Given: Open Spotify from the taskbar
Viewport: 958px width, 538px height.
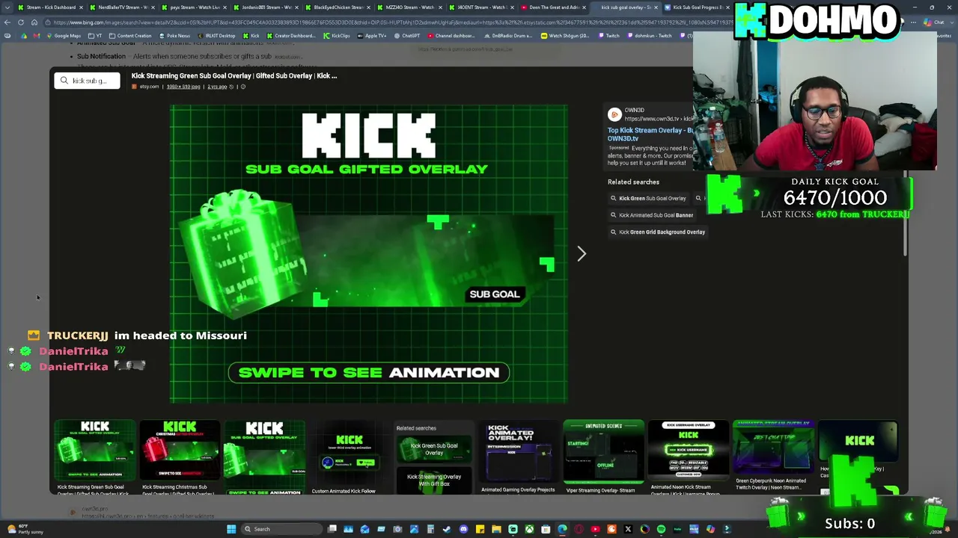Looking at the screenshot, I should [x=661, y=529].
